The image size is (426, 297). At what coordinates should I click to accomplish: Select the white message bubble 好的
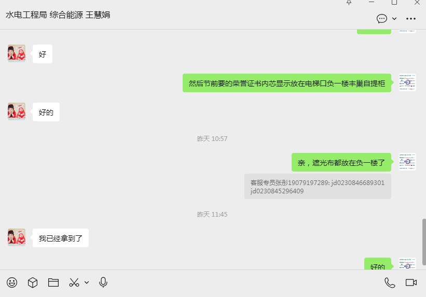pyautogui.click(x=46, y=112)
